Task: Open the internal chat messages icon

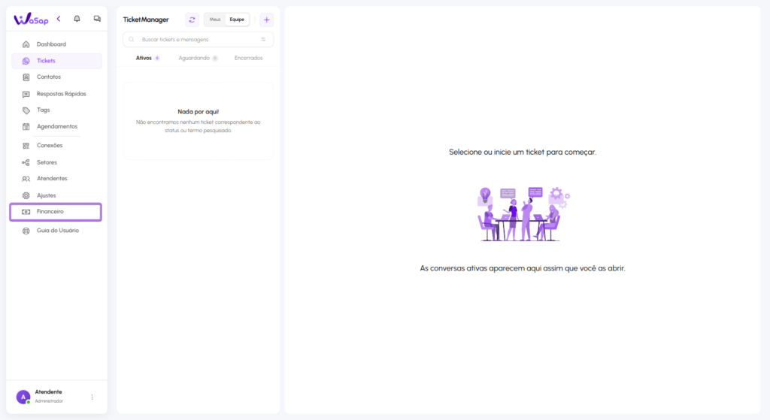Action: pyautogui.click(x=97, y=19)
